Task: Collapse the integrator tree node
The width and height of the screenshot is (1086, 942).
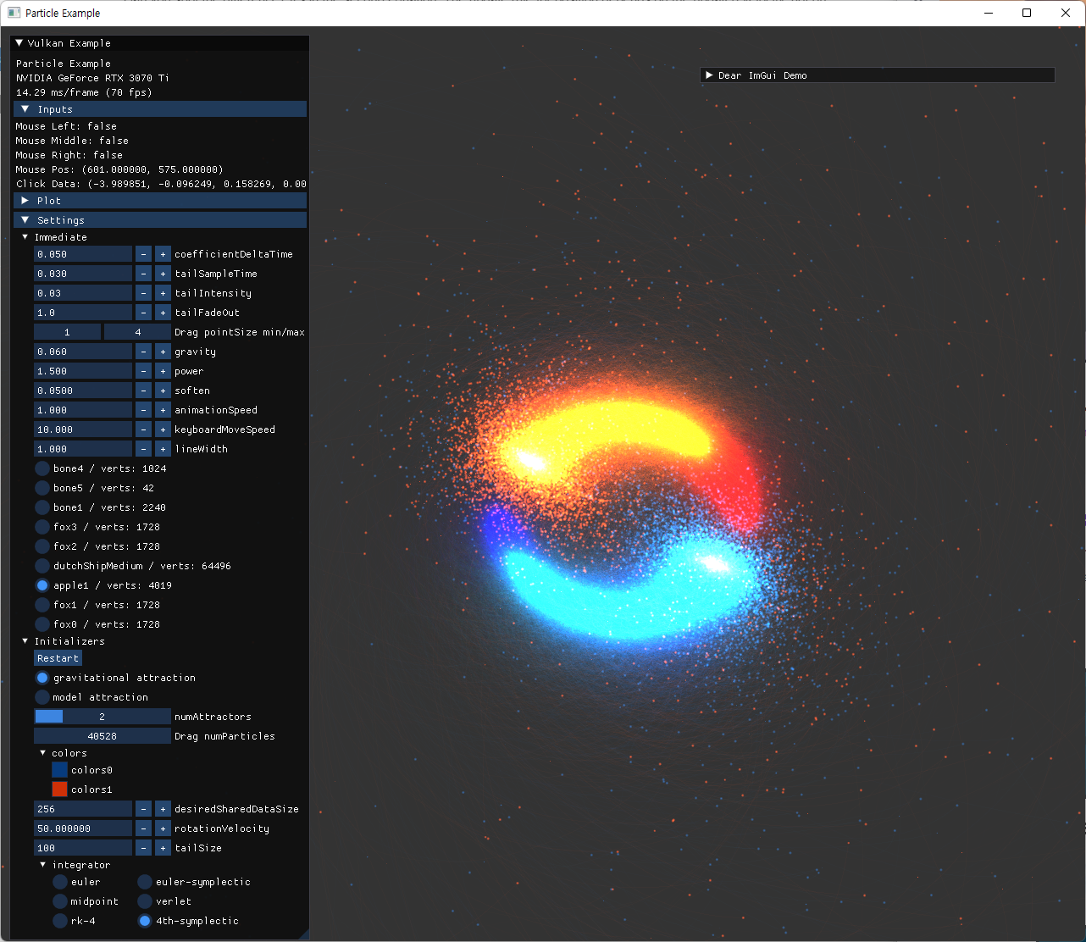Action: (x=43, y=865)
